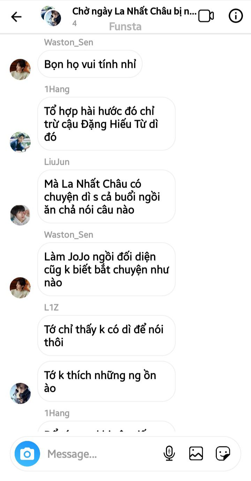
Task: Select message 'Tớ chỉ thấy k có dì'
Action: 106,335
